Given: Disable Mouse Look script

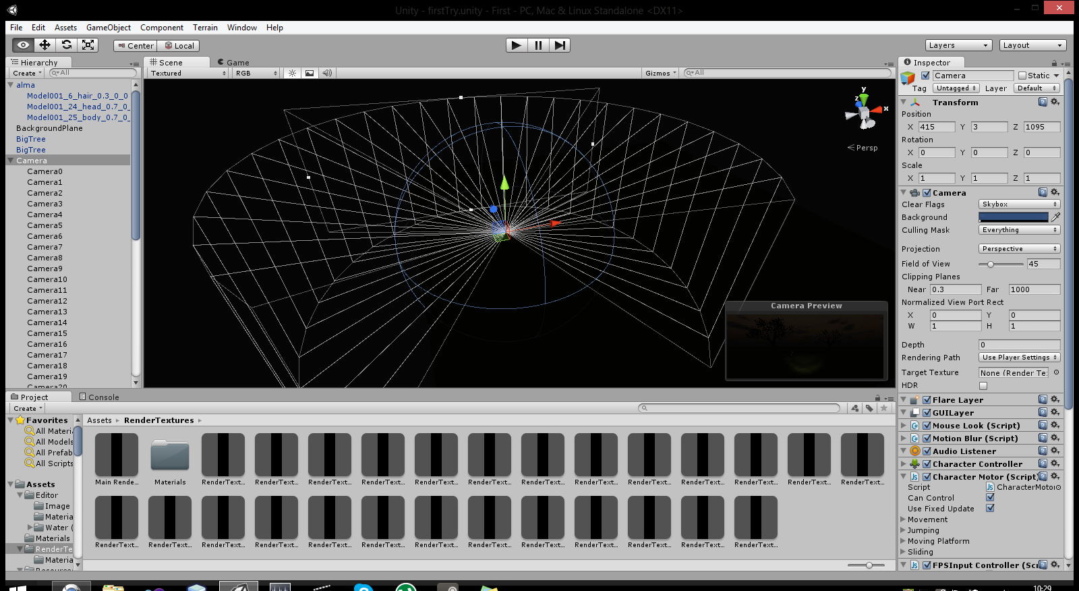Looking at the screenshot, I should 927,425.
